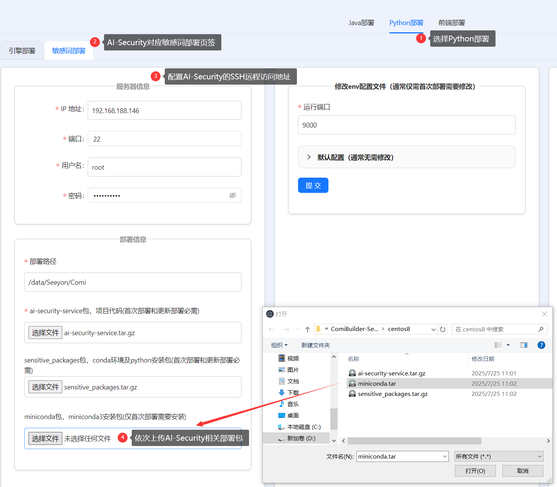Image resolution: width=557 pixels, height=487 pixels.
Task: Focus the 部署路径 input field
Action: (x=133, y=282)
